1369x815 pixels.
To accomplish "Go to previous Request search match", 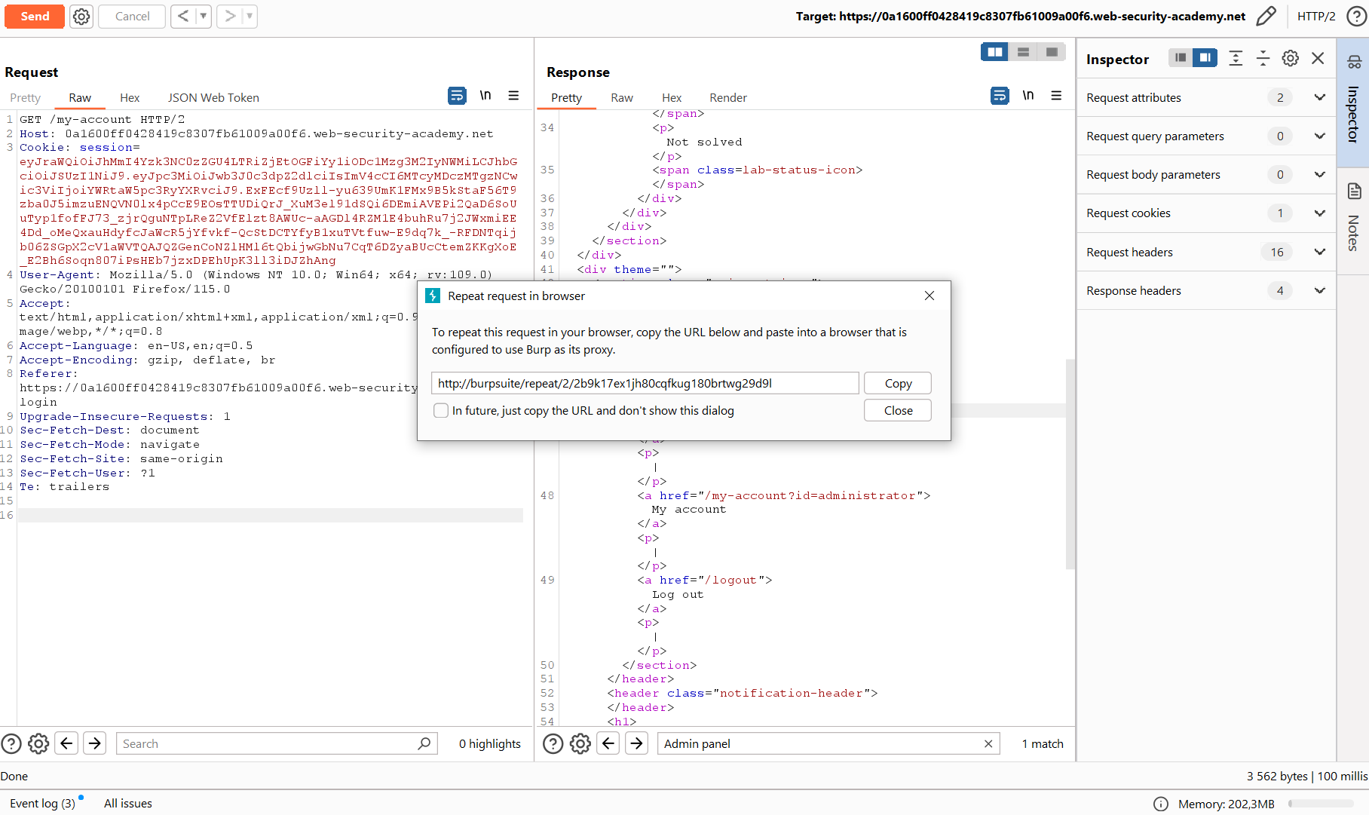I will (x=66, y=743).
